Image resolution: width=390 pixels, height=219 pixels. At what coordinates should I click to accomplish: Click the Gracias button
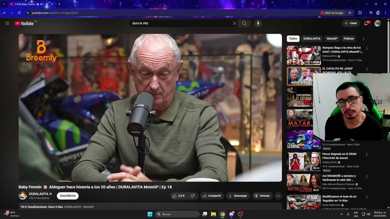coord(262,196)
